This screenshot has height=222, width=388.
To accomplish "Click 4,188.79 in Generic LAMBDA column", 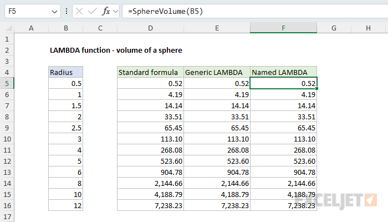I will [x=217, y=194].
